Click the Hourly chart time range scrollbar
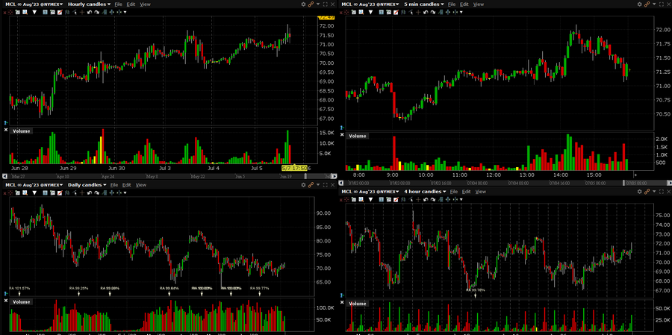 point(149,177)
